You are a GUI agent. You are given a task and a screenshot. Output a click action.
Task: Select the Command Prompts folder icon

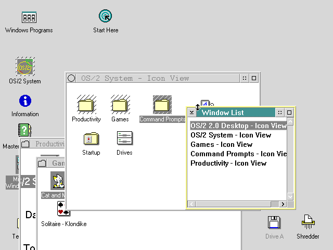(x=162, y=105)
